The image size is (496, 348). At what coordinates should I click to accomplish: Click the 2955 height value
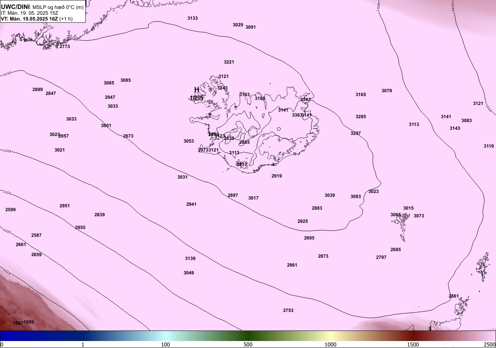click(80, 227)
